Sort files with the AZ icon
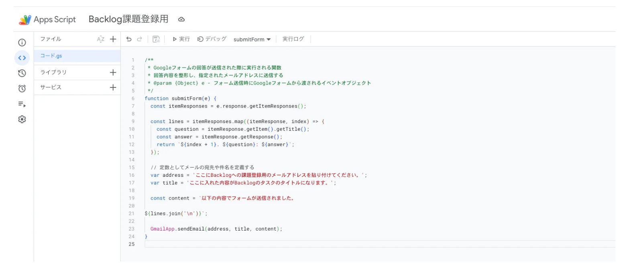This screenshot has width=629, height=267. coord(100,39)
